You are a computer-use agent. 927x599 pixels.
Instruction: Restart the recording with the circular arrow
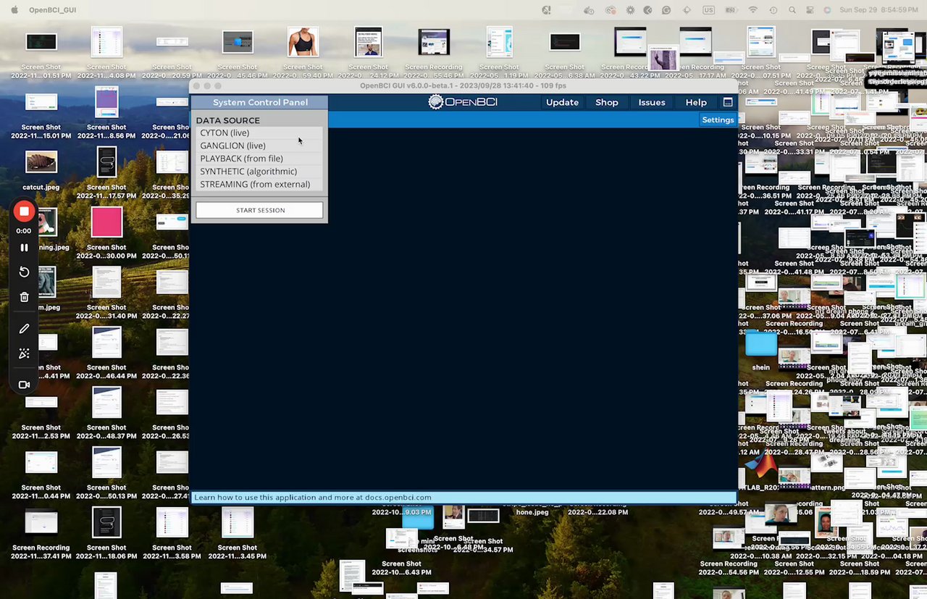(24, 272)
